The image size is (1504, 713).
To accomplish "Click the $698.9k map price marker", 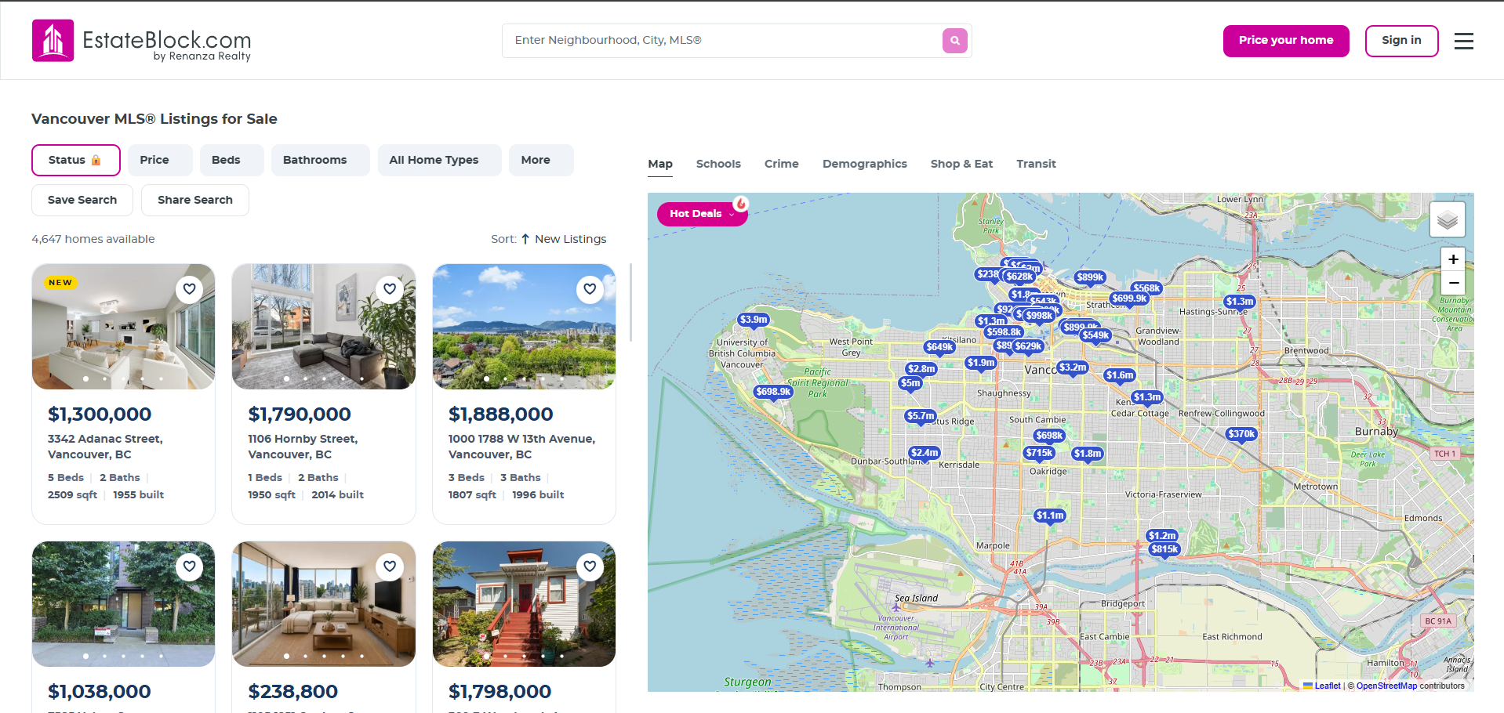I will (x=773, y=392).
